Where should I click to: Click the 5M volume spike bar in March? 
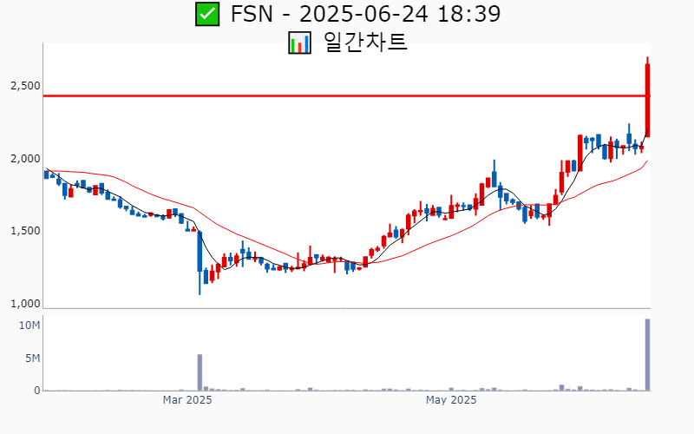[x=200, y=372]
